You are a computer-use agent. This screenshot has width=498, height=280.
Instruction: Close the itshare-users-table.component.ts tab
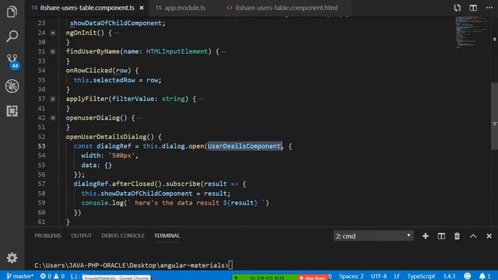(142, 8)
